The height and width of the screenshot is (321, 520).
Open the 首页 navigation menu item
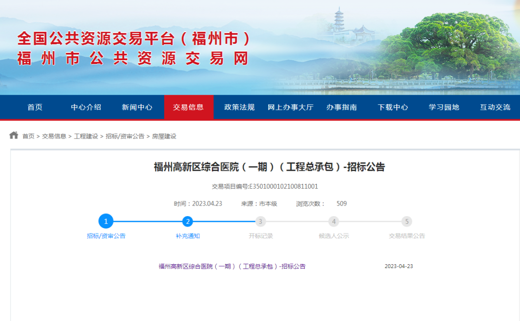pos(34,107)
